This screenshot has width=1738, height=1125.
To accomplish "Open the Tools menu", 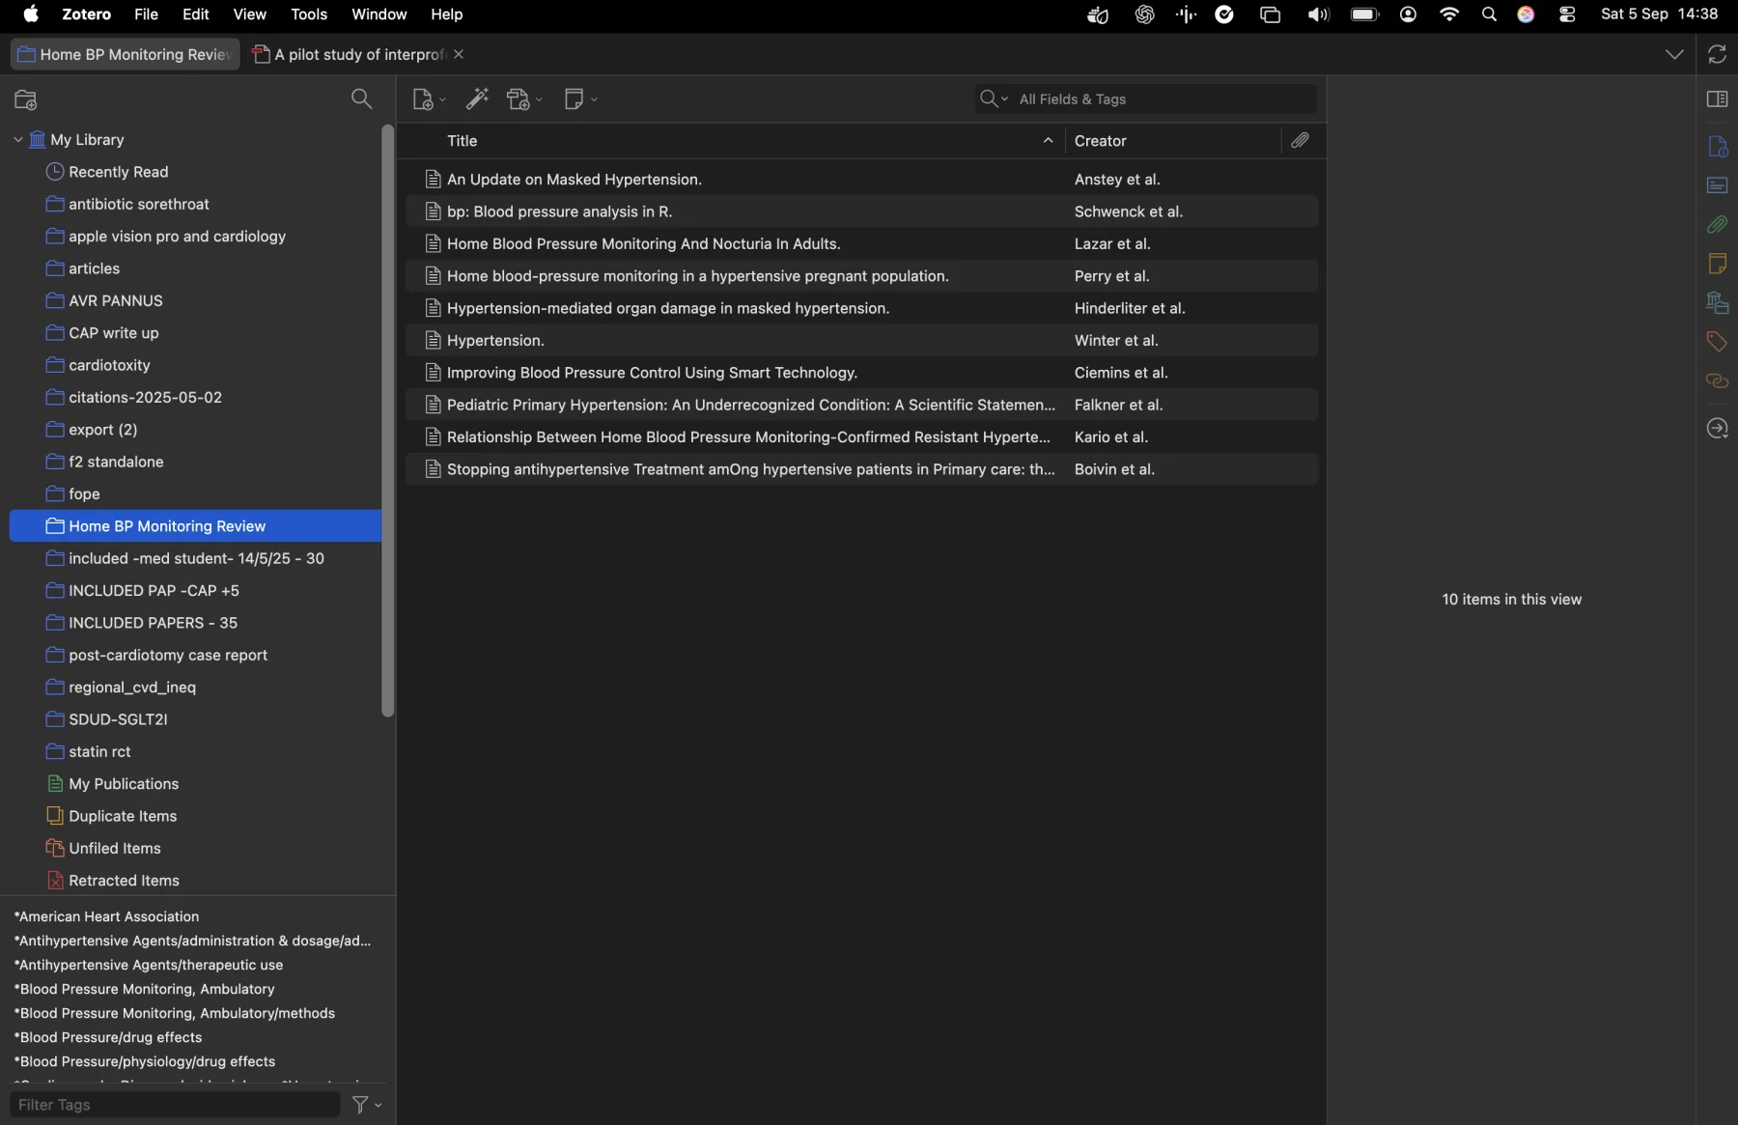I will 309,14.
